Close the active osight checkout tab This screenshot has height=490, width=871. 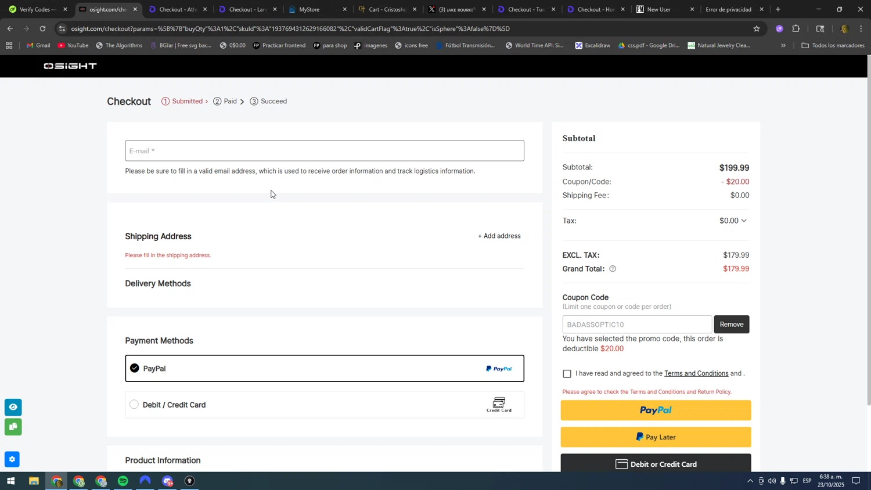point(135,9)
